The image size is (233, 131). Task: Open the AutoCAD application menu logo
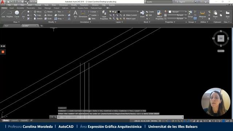click(x=3, y=2)
